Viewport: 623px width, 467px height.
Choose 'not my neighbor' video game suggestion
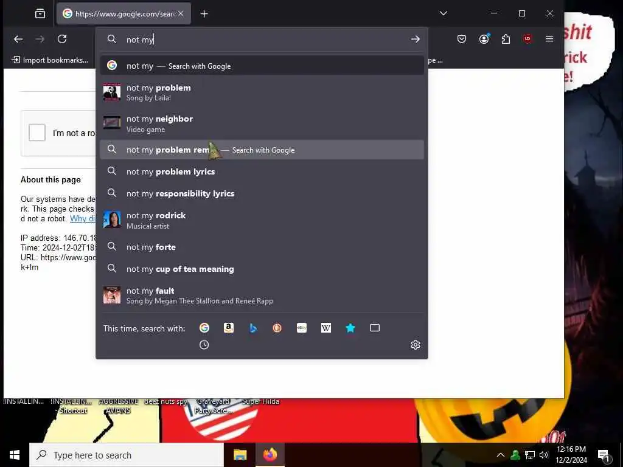262,123
